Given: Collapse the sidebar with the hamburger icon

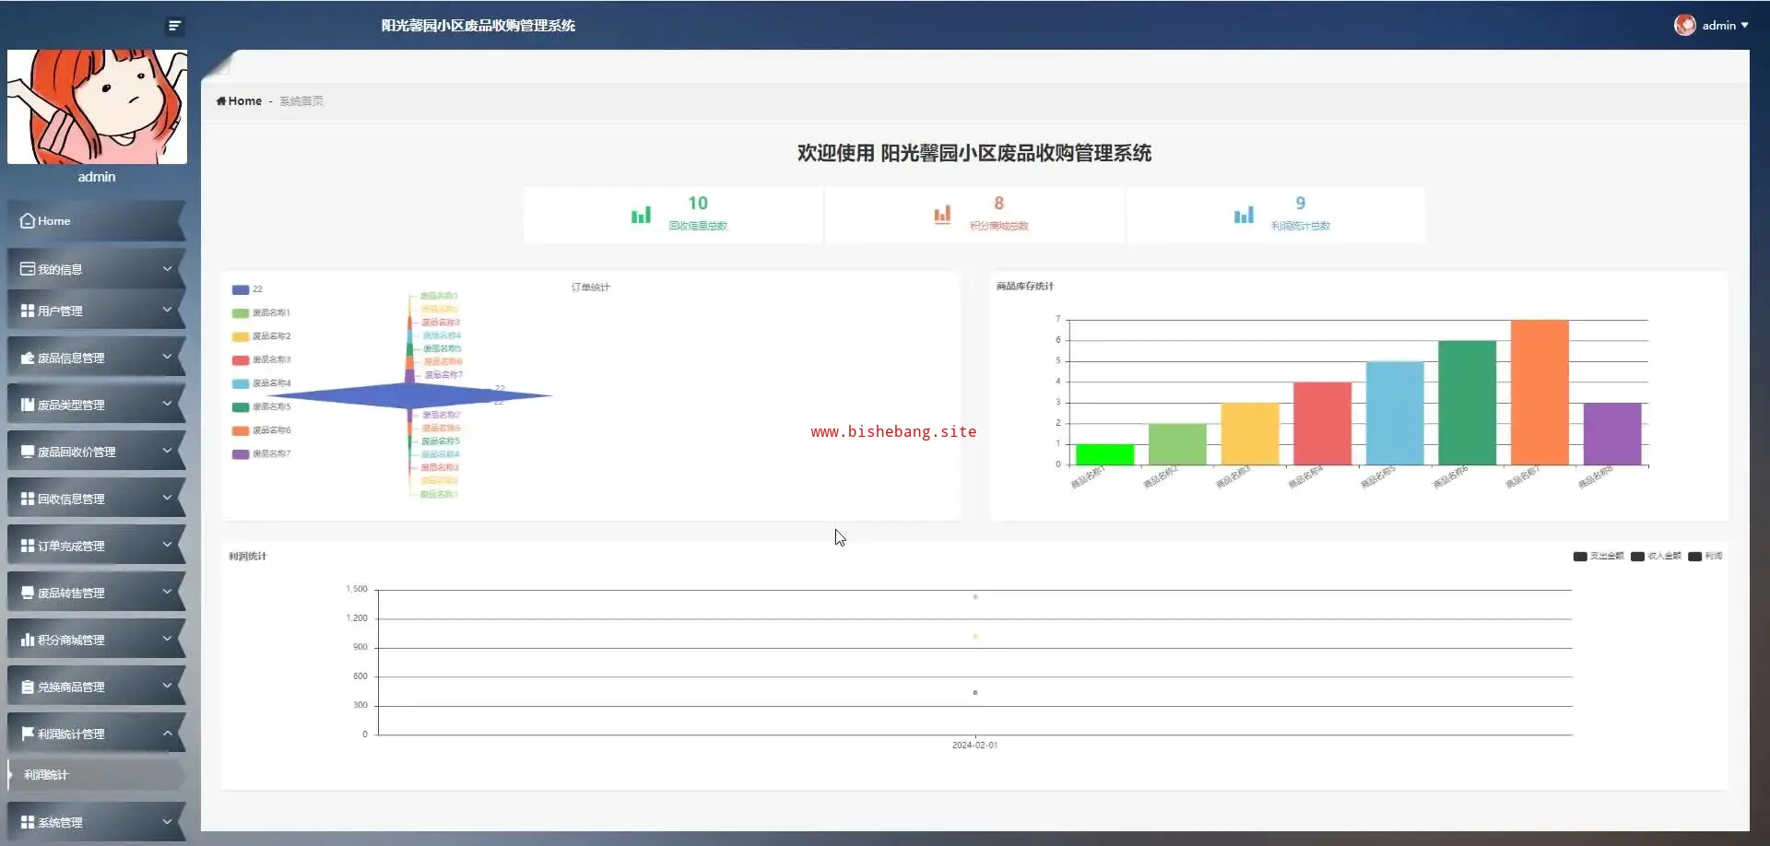Looking at the screenshot, I should click(174, 26).
